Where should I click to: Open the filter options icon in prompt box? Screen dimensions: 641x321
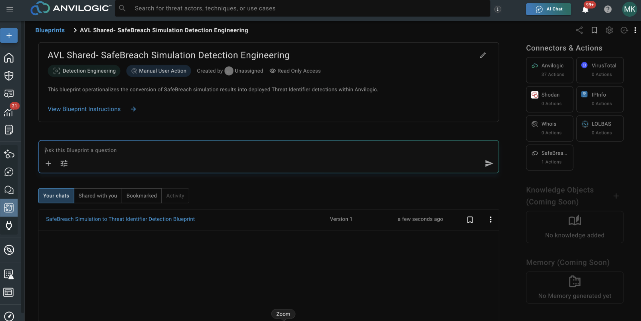(x=64, y=163)
